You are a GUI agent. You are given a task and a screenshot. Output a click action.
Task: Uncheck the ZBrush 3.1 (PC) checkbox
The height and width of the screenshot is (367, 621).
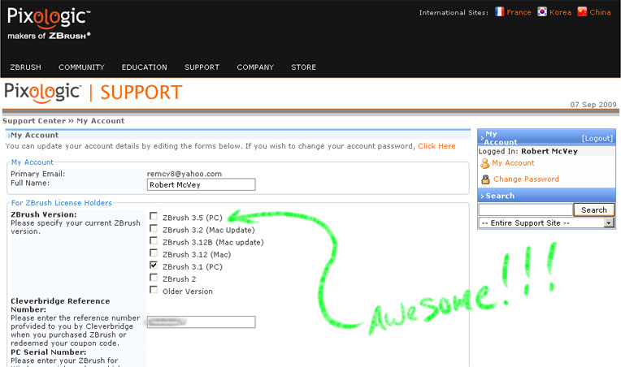pos(154,266)
